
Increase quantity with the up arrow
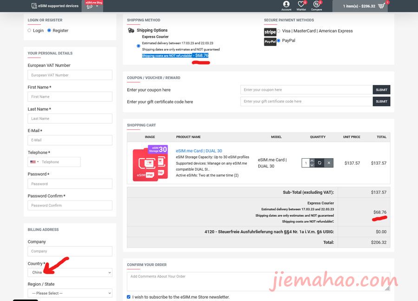click(312, 161)
